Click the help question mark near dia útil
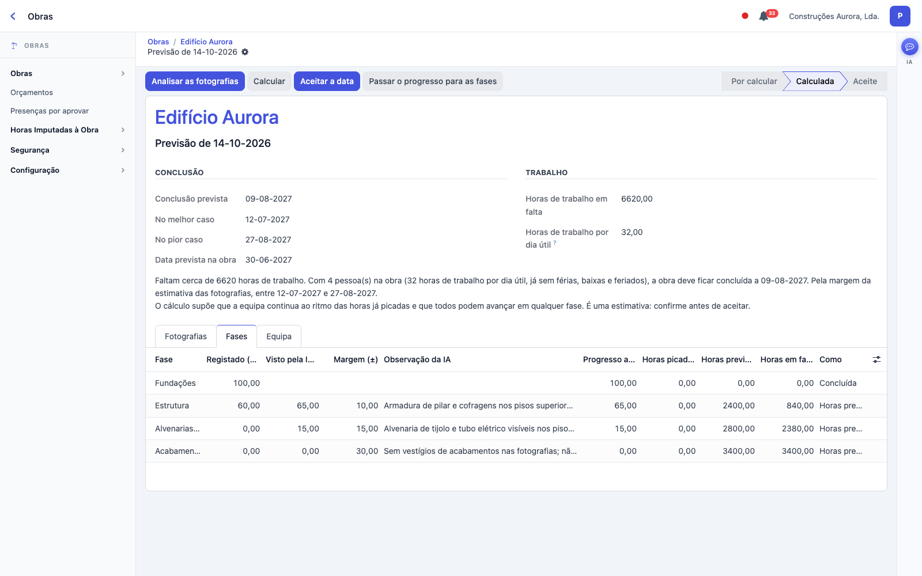Viewport: 922px width, 576px height. pyautogui.click(x=555, y=243)
